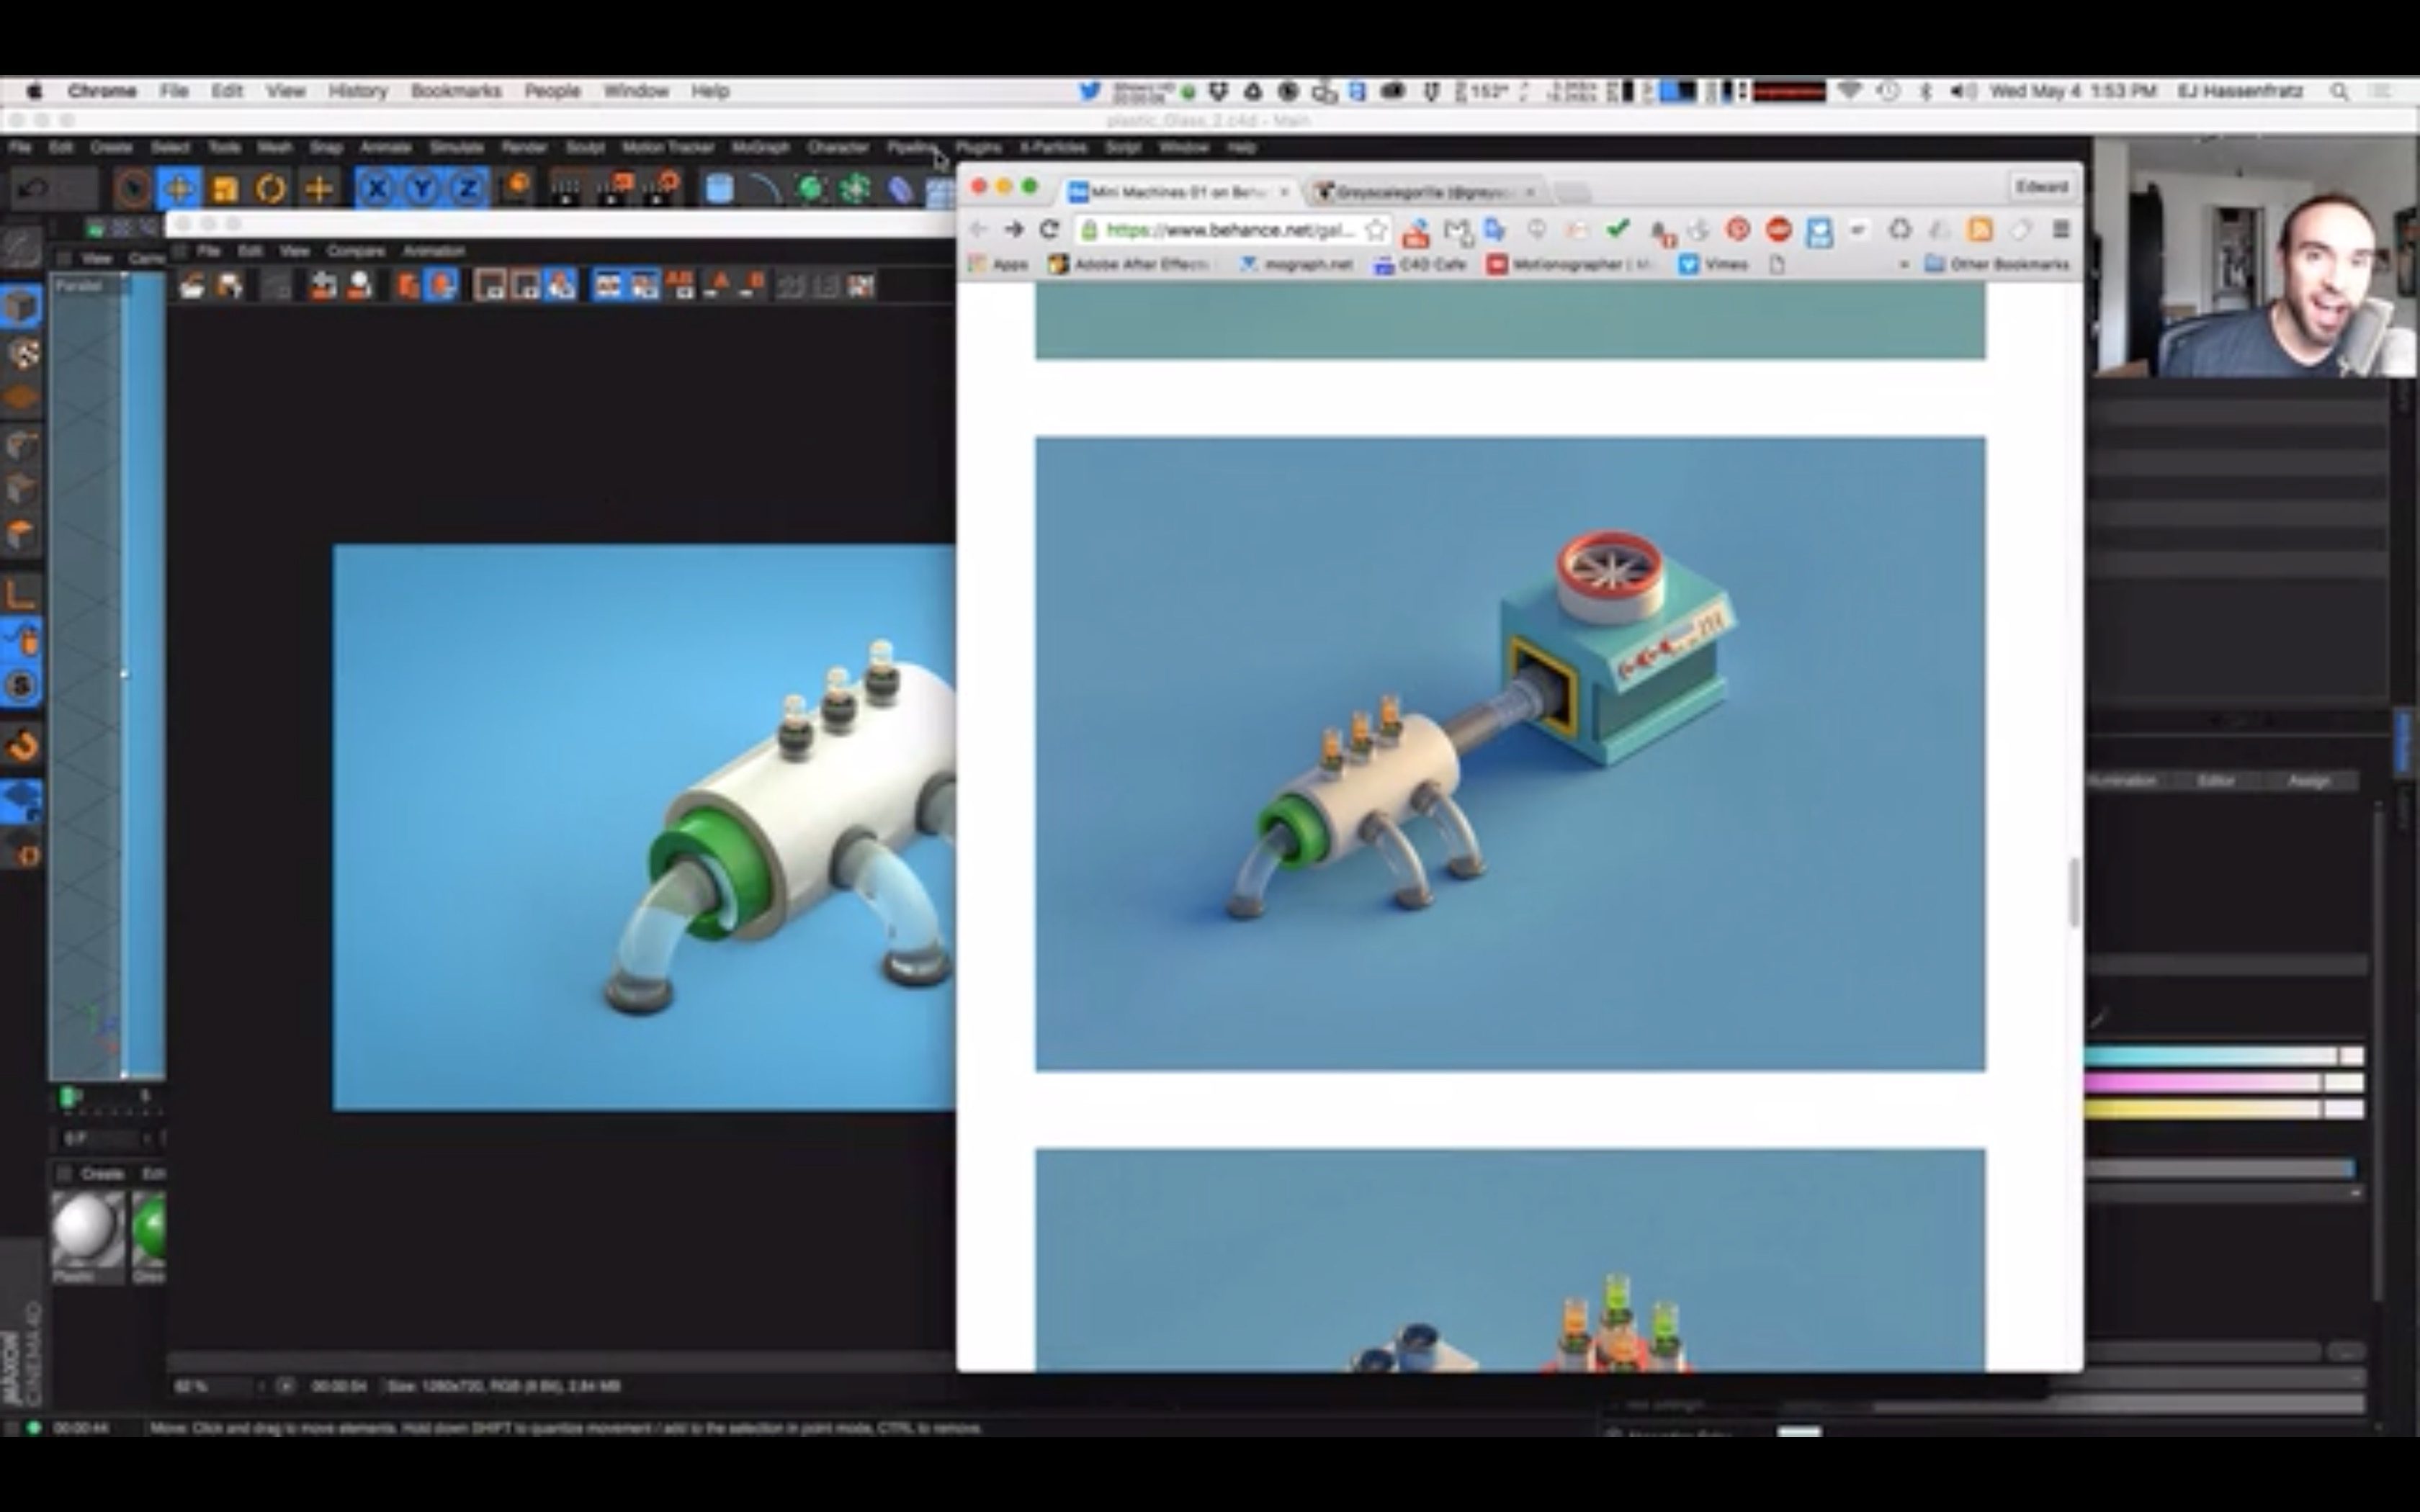Click the green Subdivision Surface generator icon
2420x1512 pixels.
(811, 189)
